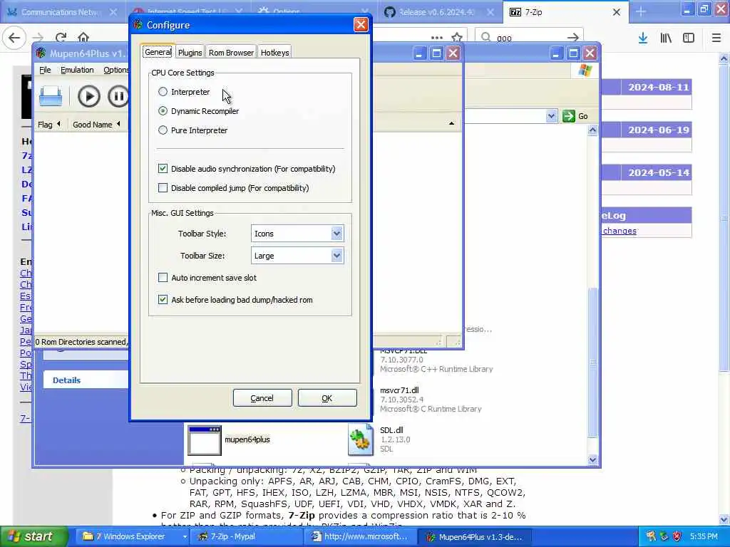
Task: Open the Emulation menu
Action: coord(77,70)
